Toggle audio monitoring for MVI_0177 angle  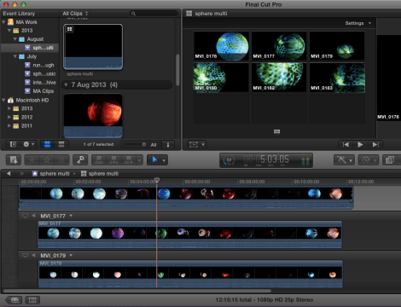coord(33,216)
